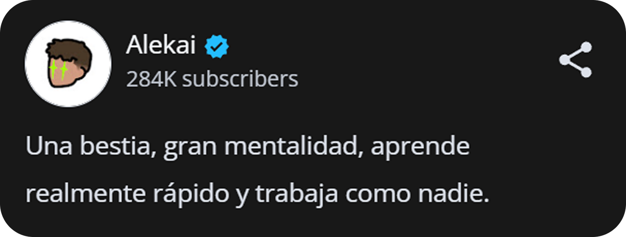The image size is (626, 237).
Task: Click the word "rápido" in the testimonial
Action: 190,195
